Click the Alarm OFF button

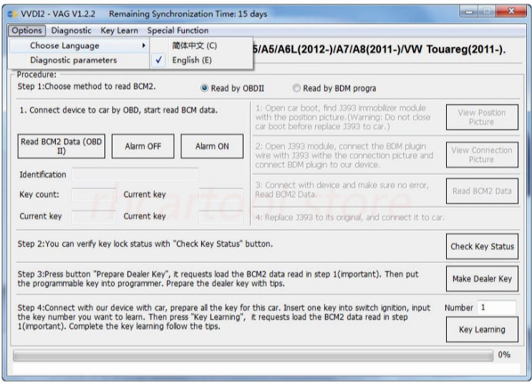[142, 146]
